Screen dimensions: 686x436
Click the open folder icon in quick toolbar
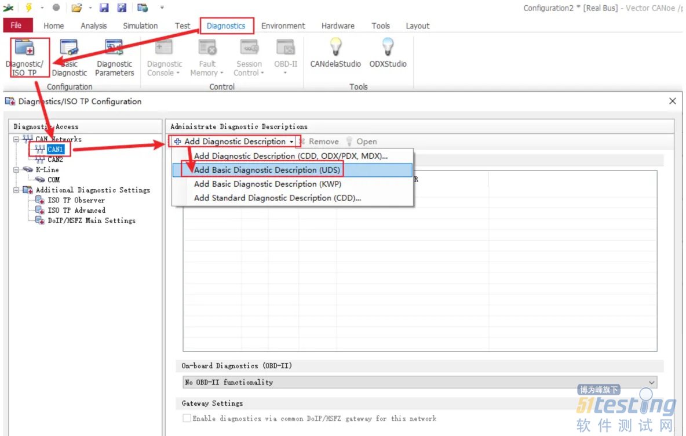[76, 8]
